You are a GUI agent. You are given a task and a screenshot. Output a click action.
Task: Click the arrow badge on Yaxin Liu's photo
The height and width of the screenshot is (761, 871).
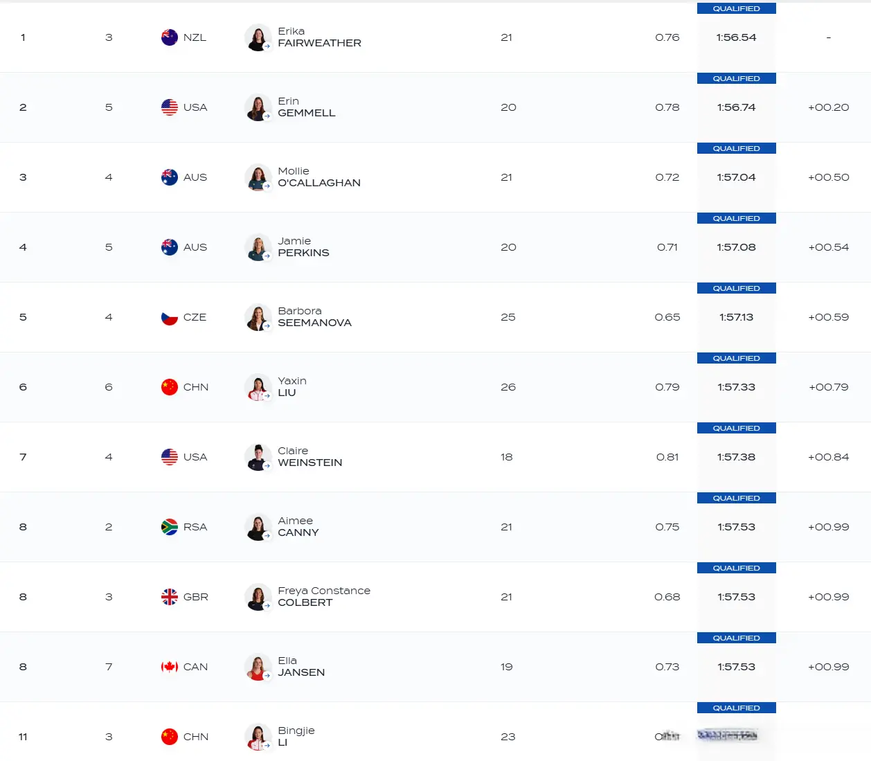click(x=267, y=396)
